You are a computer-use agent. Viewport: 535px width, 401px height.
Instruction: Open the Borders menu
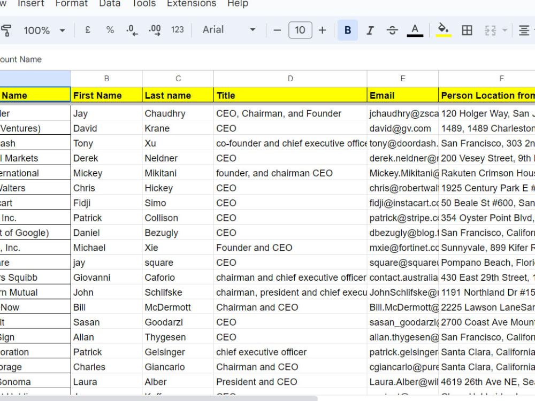pyautogui.click(x=467, y=30)
